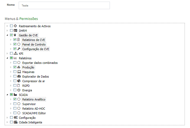
Task: Click the org chart icon beside KPI
Action: tap(15, 54)
